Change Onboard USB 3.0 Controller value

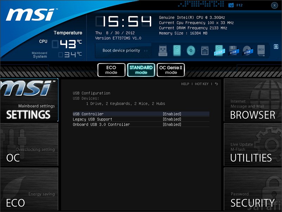[172, 124]
